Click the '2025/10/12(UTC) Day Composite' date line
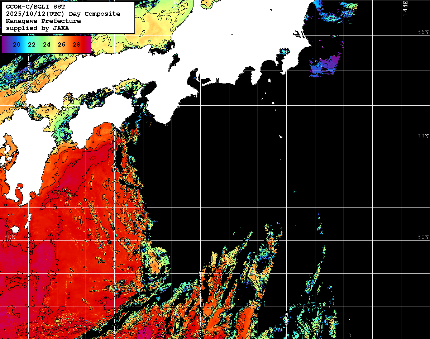Image resolution: width=430 pixels, height=339 pixels. tap(63, 14)
